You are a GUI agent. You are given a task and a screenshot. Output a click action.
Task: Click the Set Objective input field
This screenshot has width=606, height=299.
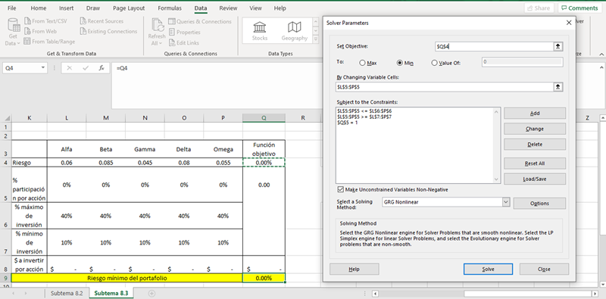pos(494,46)
